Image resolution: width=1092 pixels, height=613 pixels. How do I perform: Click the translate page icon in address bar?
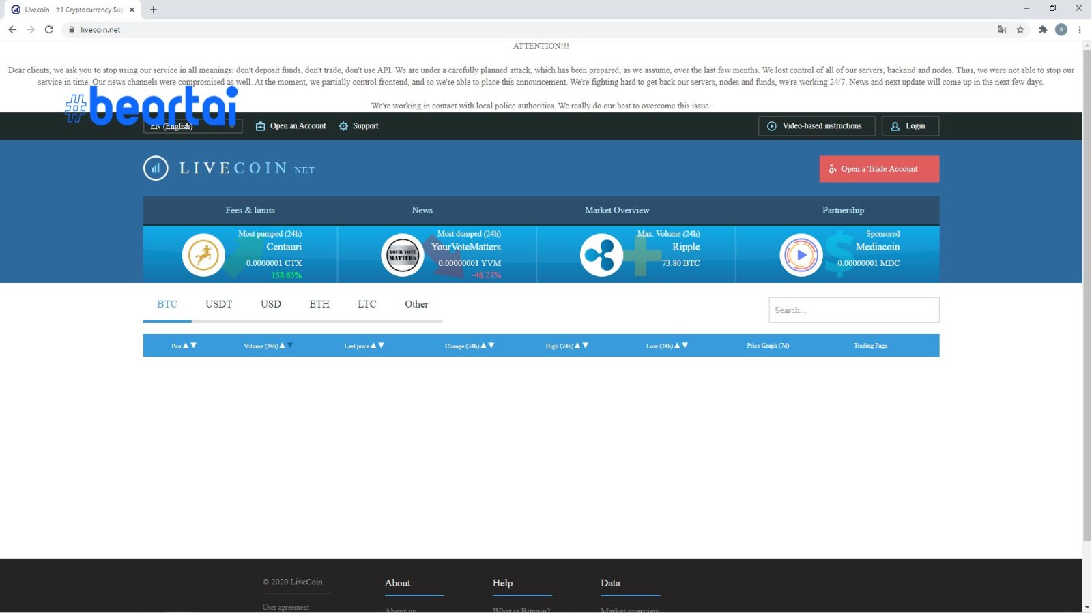click(1001, 29)
